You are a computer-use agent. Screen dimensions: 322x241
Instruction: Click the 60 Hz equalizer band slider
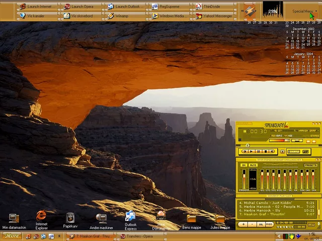[262, 180]
